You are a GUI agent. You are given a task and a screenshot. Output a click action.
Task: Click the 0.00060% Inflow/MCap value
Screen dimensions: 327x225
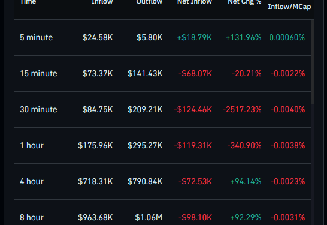click(287, 38)
